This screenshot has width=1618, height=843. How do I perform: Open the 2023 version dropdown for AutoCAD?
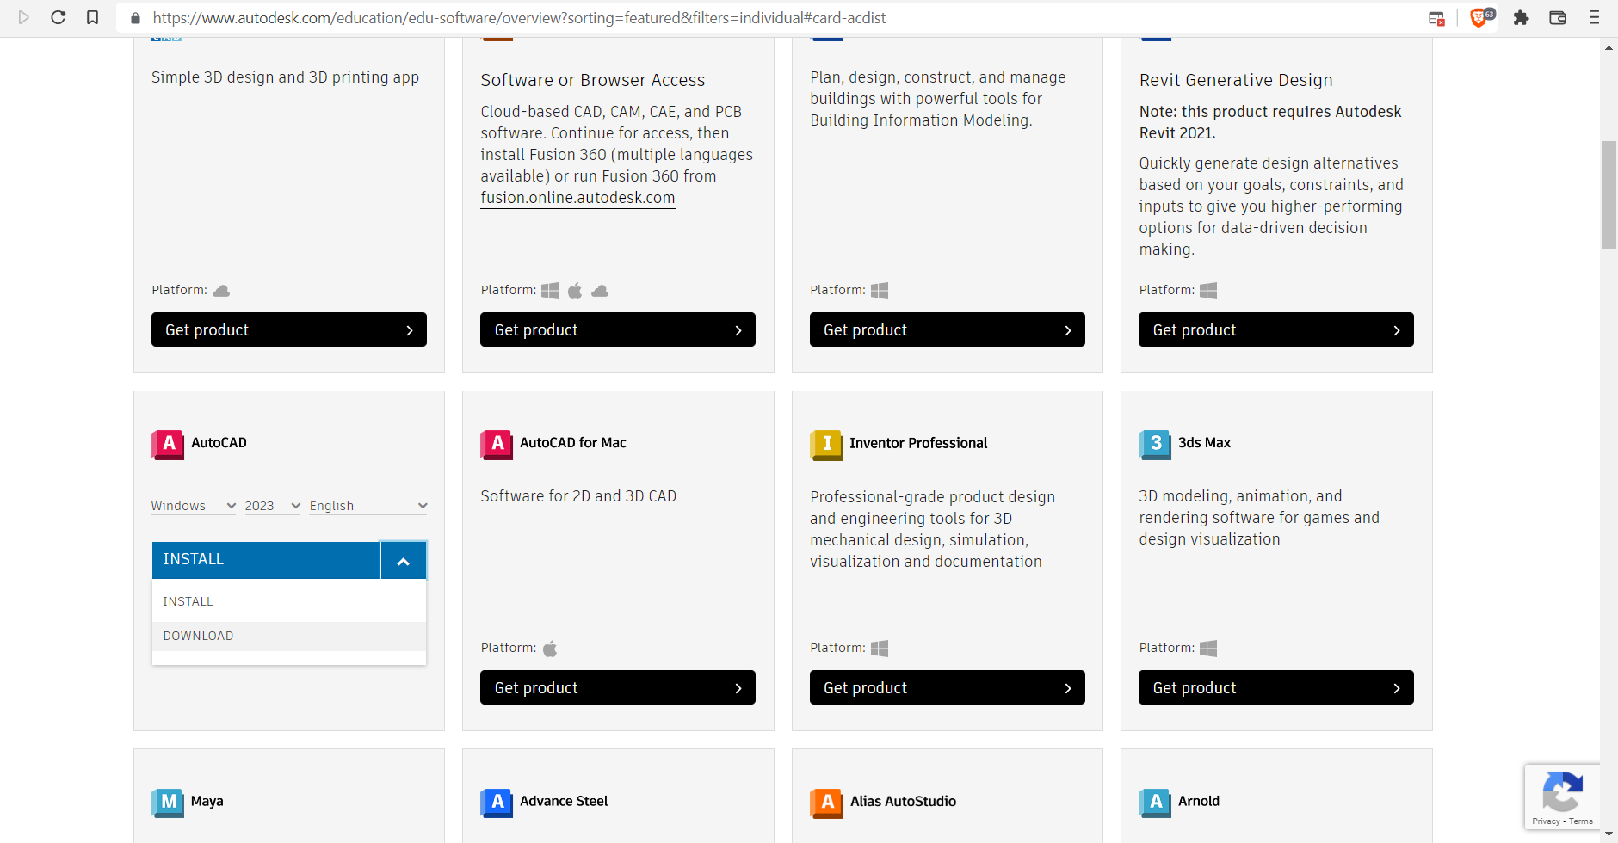click(273, 506)
